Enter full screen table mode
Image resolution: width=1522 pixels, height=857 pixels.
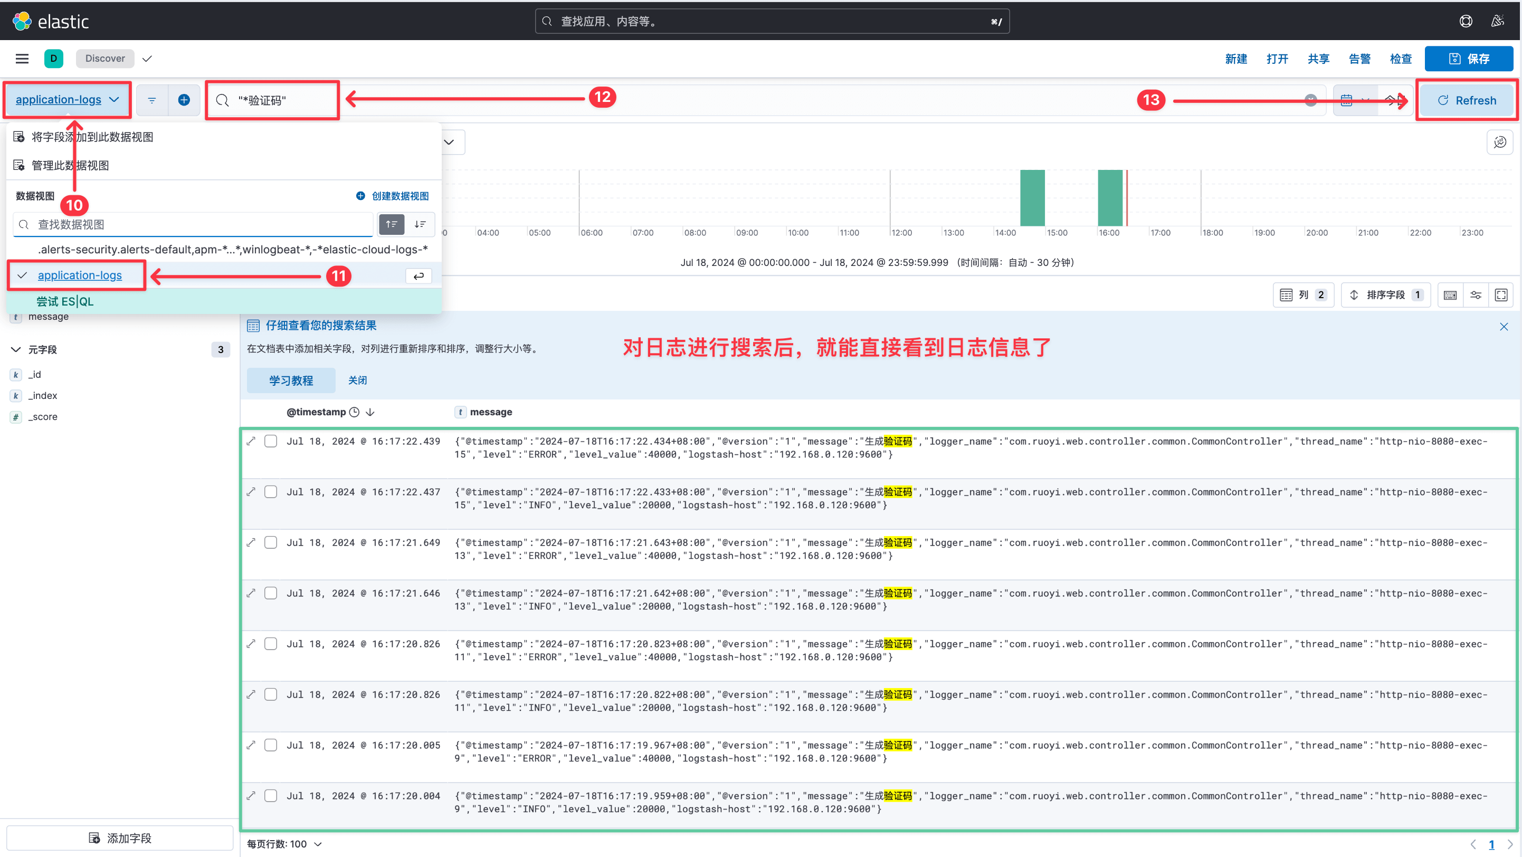coord(1501,294)
